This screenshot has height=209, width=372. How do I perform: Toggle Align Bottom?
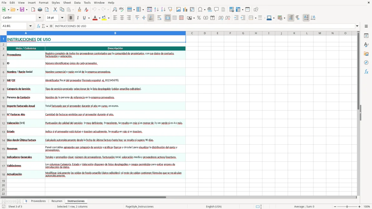pos(151,18)
